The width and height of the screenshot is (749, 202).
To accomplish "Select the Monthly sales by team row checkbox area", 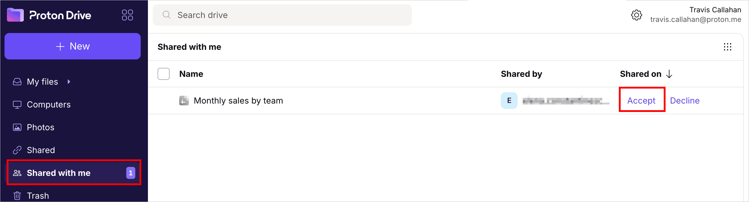I will click(x=163, y=101).
